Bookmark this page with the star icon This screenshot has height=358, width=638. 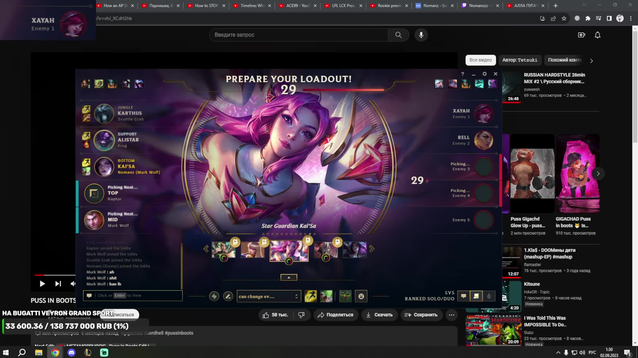[564, 19]
